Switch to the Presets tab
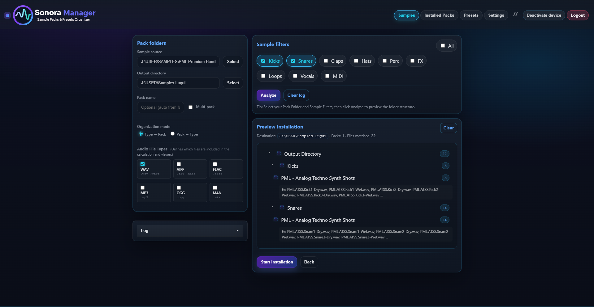The height and width of the screenshot is (307, 594). tap(471, 15)
